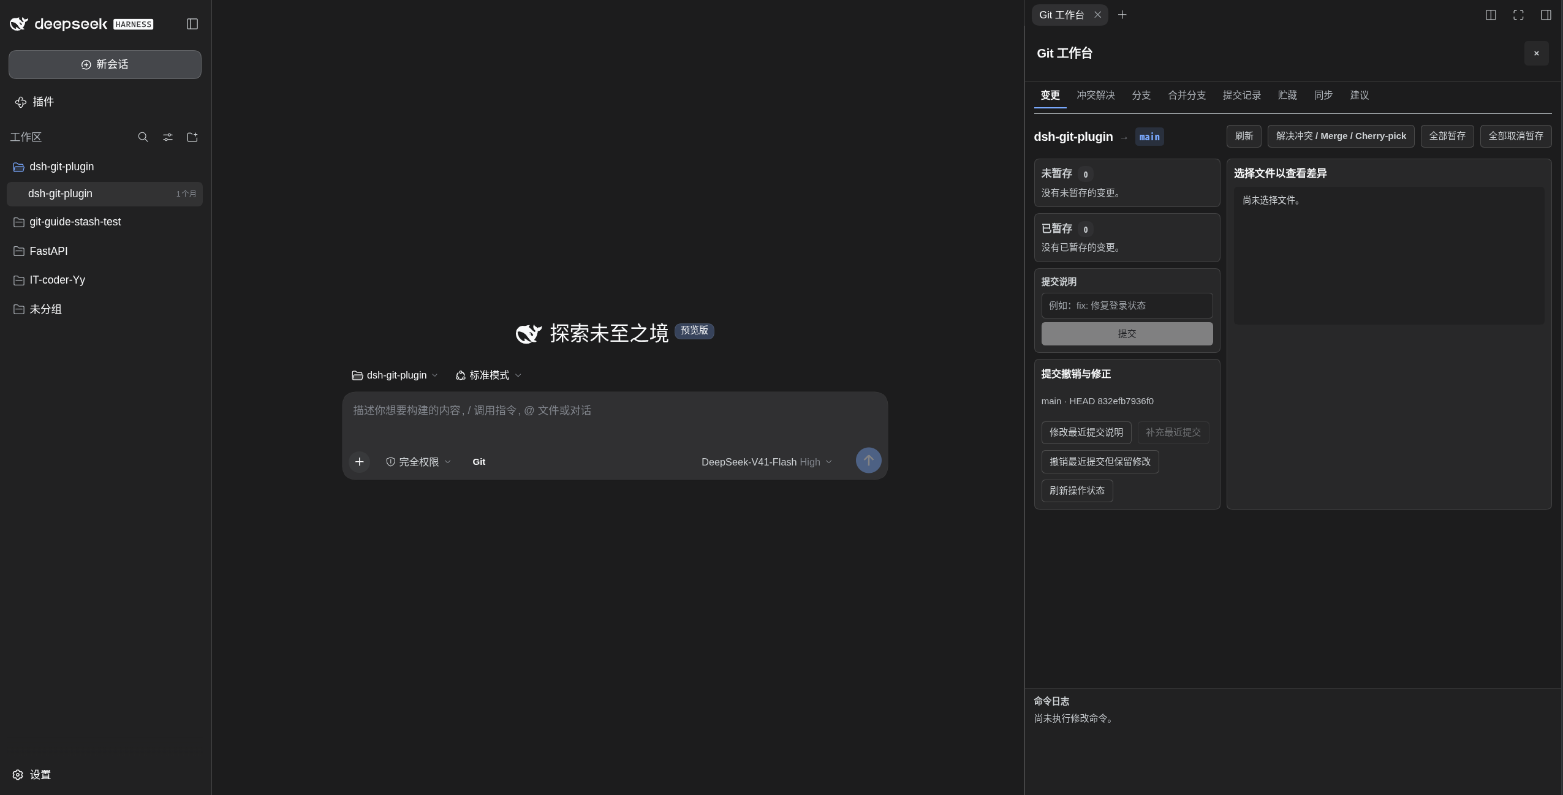Search workspaces with the magnifier icon
The image size is (1563, 795).
click(143, 137)
